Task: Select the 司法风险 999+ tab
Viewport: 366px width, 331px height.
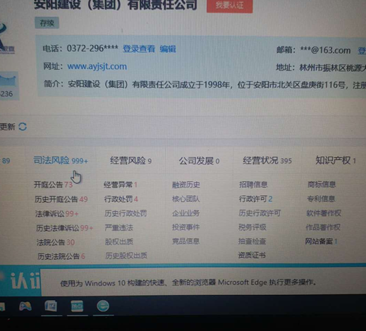Action: point(61,161)
